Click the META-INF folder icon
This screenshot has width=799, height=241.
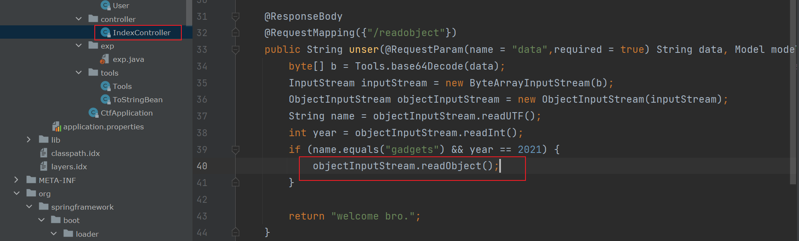pos(31,180)
